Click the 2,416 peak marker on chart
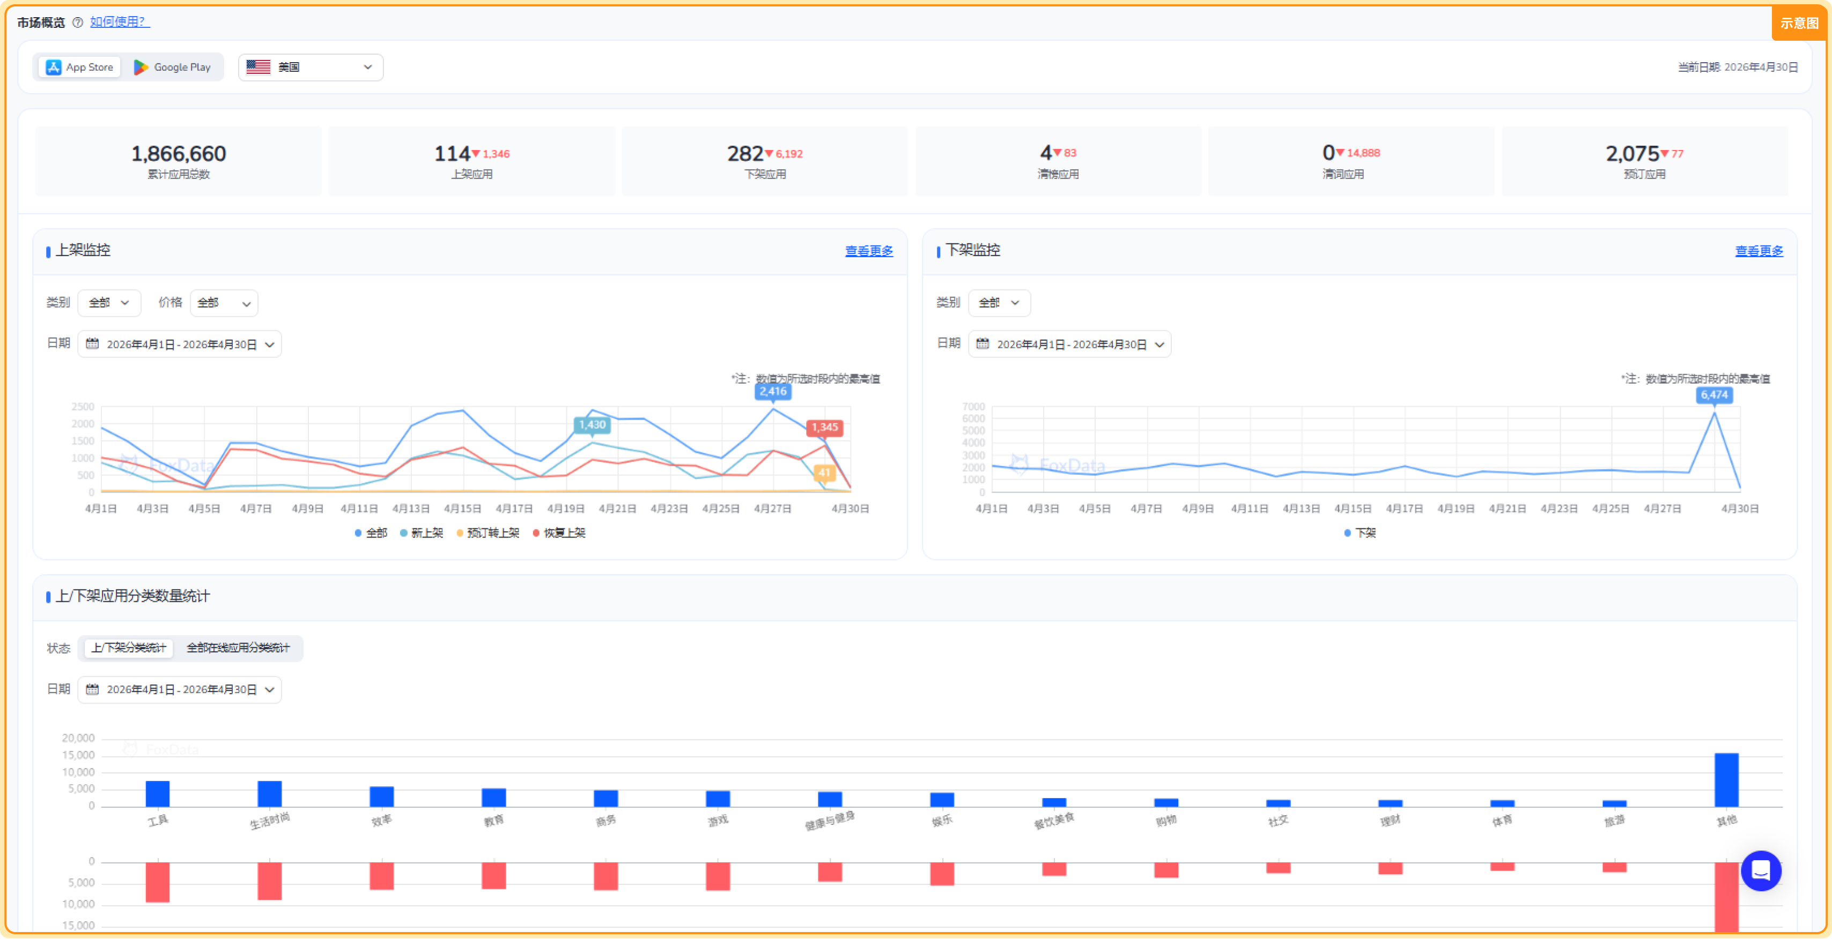 pyautogui.click(x=773, y=392)
